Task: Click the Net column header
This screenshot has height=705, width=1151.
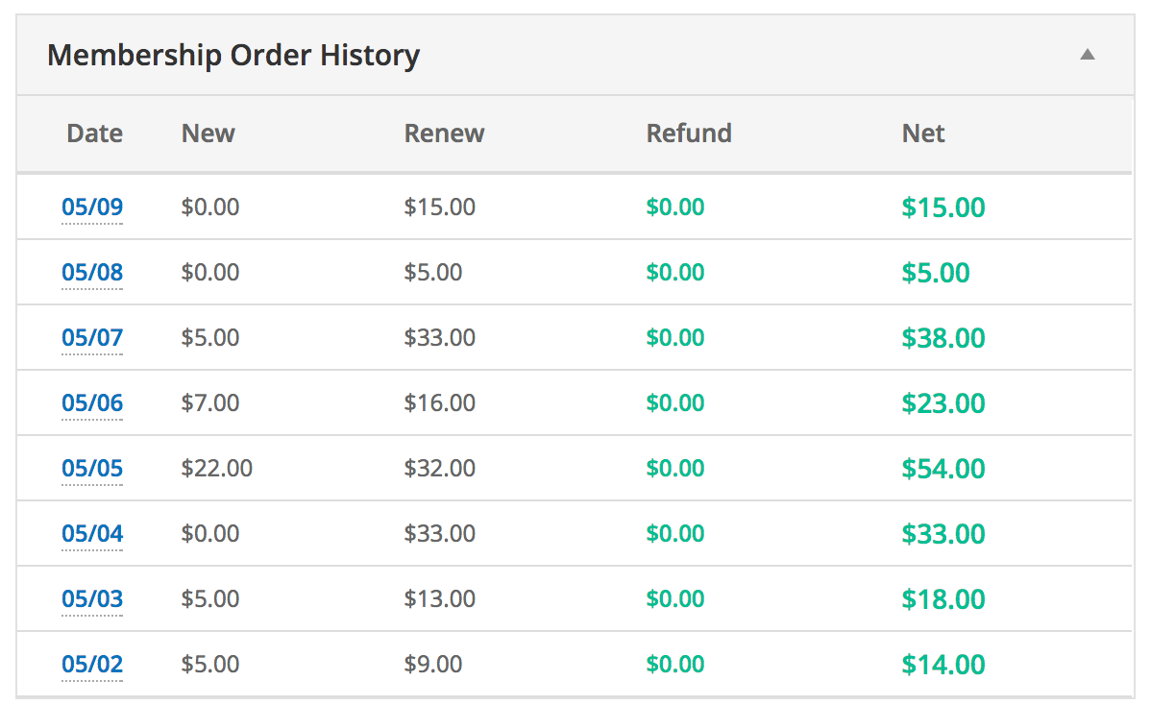Action: point(923,134)
